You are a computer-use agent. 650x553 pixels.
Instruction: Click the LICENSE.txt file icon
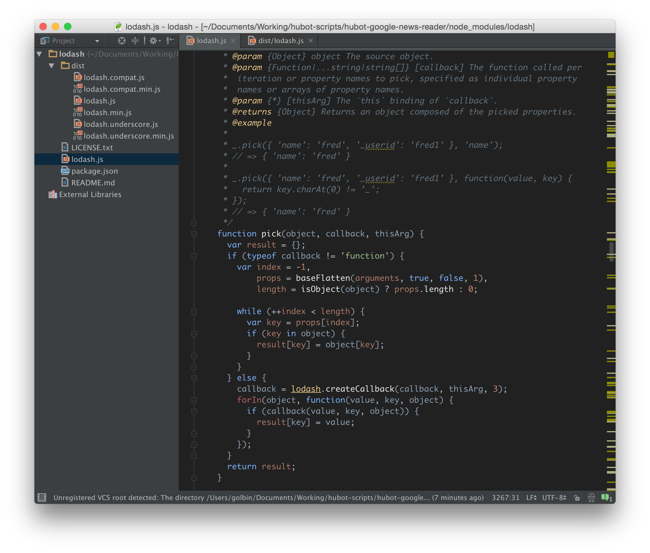point(65,147)
